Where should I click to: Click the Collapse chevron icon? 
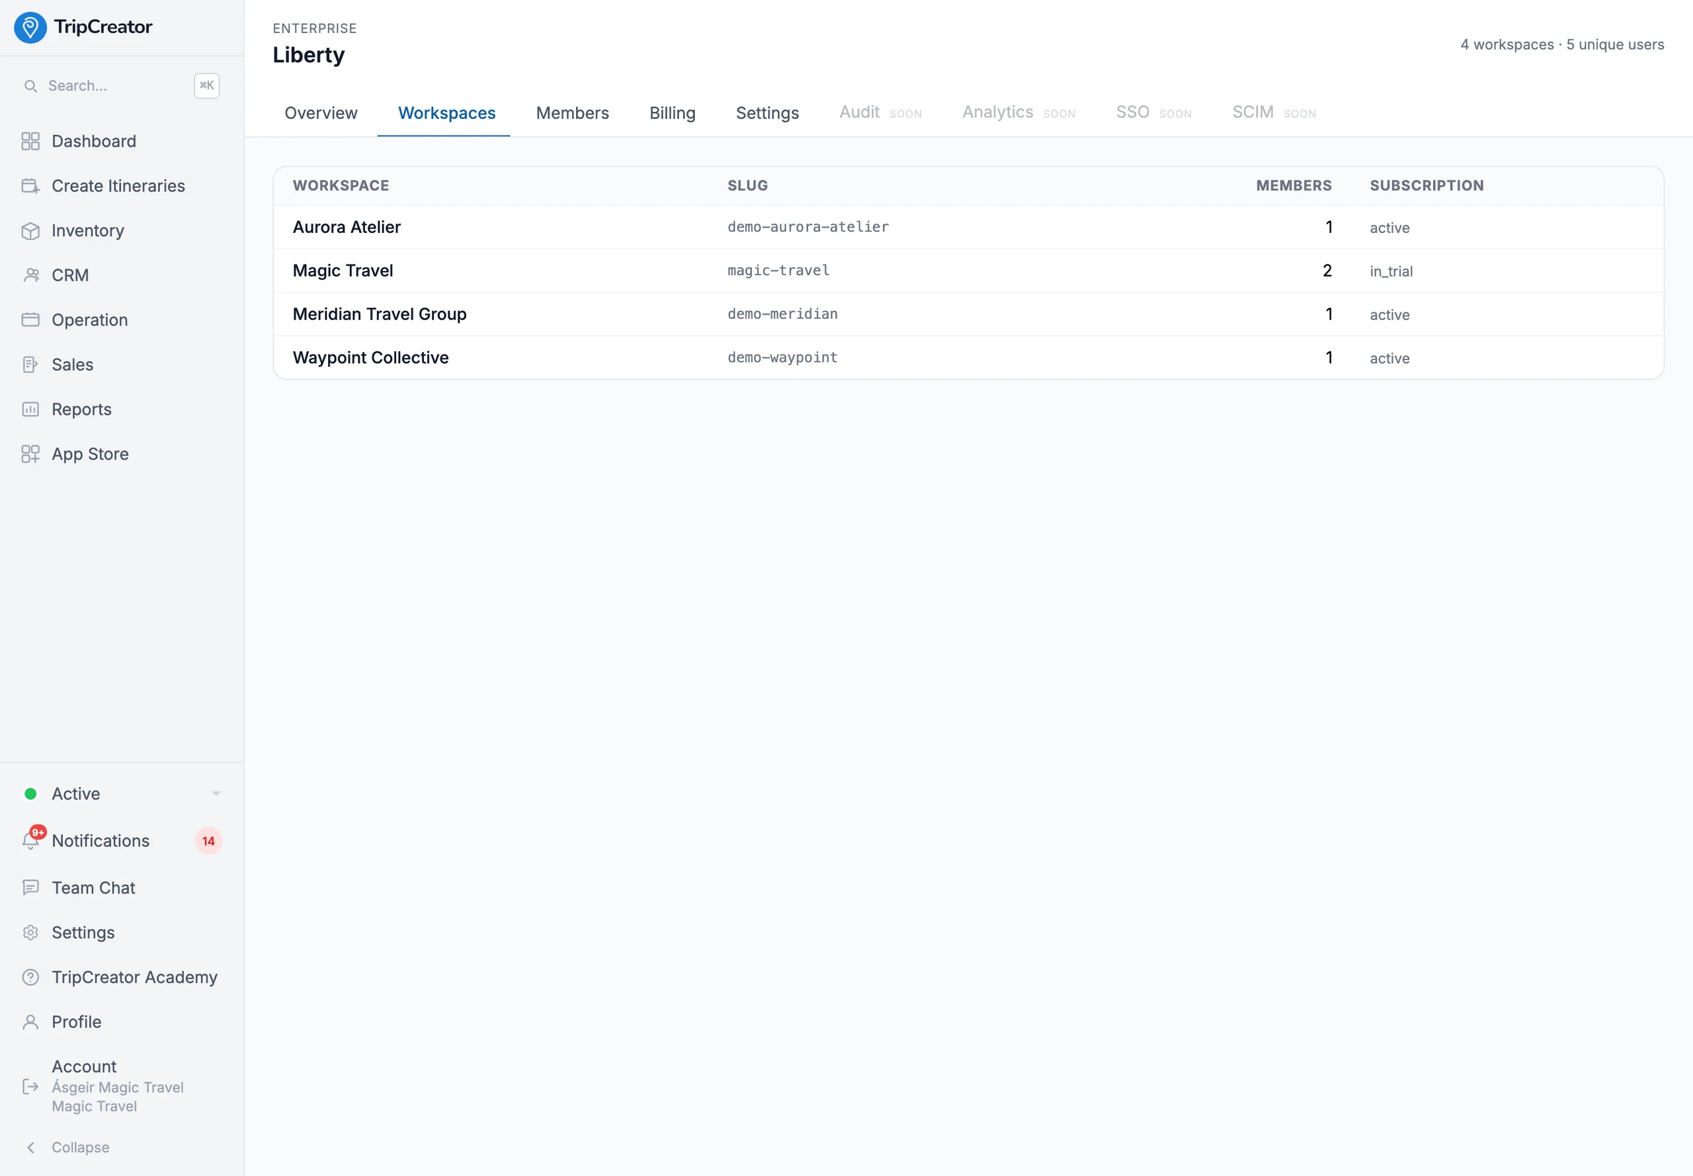click(x=30, y=1148)
